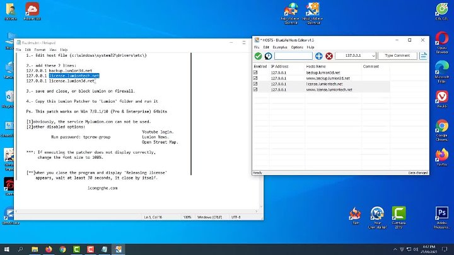
Task: Select the www.backup.lumion3d.net host name cell
Action: 328,78
